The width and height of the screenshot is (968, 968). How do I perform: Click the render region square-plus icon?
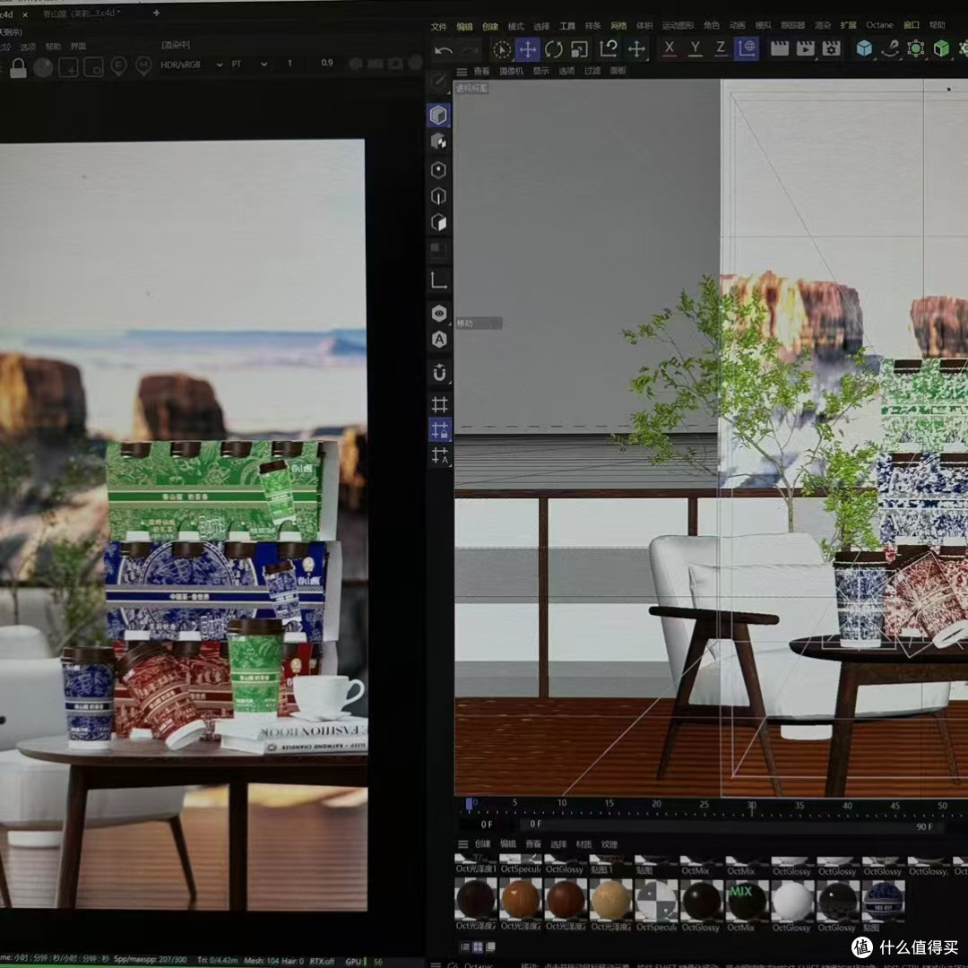(68, 67)
